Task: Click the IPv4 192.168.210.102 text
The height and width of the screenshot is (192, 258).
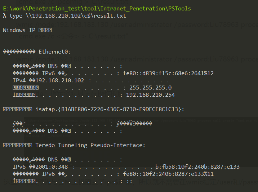Action: 48,81
